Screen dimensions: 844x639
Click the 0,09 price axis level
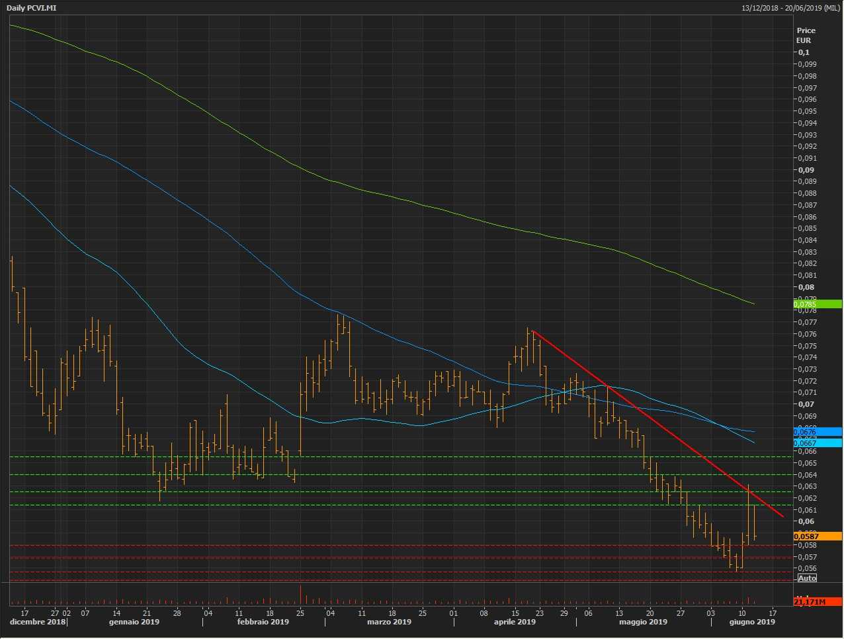pos(806,170)
